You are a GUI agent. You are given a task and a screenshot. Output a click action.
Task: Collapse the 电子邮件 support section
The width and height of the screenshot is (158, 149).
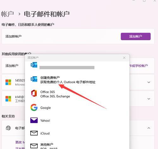click(x=149, y=128)
